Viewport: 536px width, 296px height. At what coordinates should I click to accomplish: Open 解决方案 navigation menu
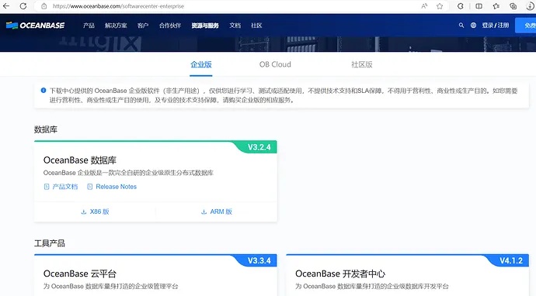tap(116, 26)
